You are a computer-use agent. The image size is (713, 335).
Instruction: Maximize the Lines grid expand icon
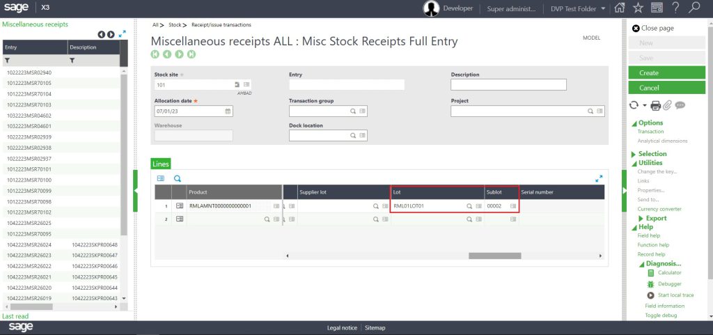coord(599,178)
